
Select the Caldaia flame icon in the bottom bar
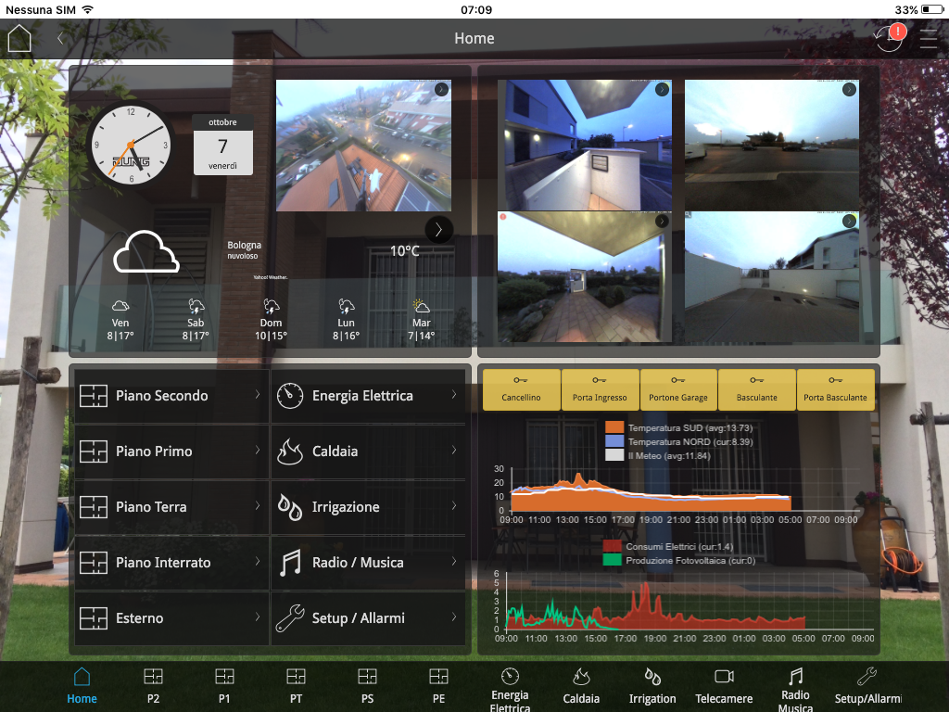pyautogui.click(x=581, y=687)
